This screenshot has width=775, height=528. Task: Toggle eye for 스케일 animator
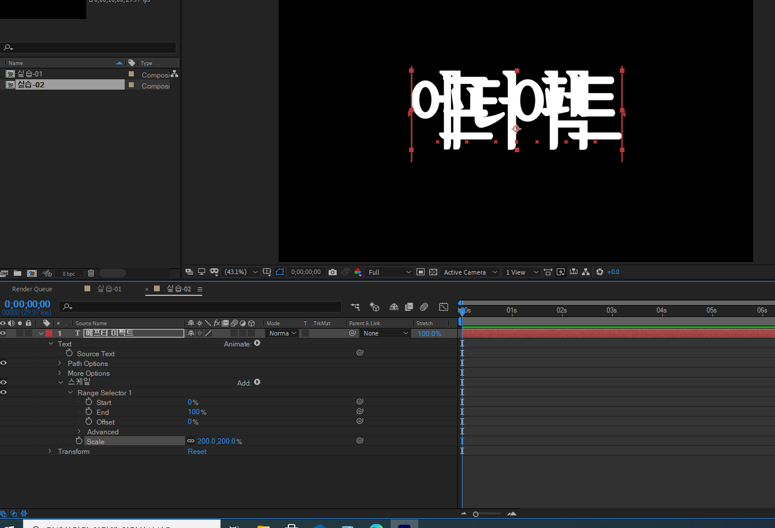[3, 383]
